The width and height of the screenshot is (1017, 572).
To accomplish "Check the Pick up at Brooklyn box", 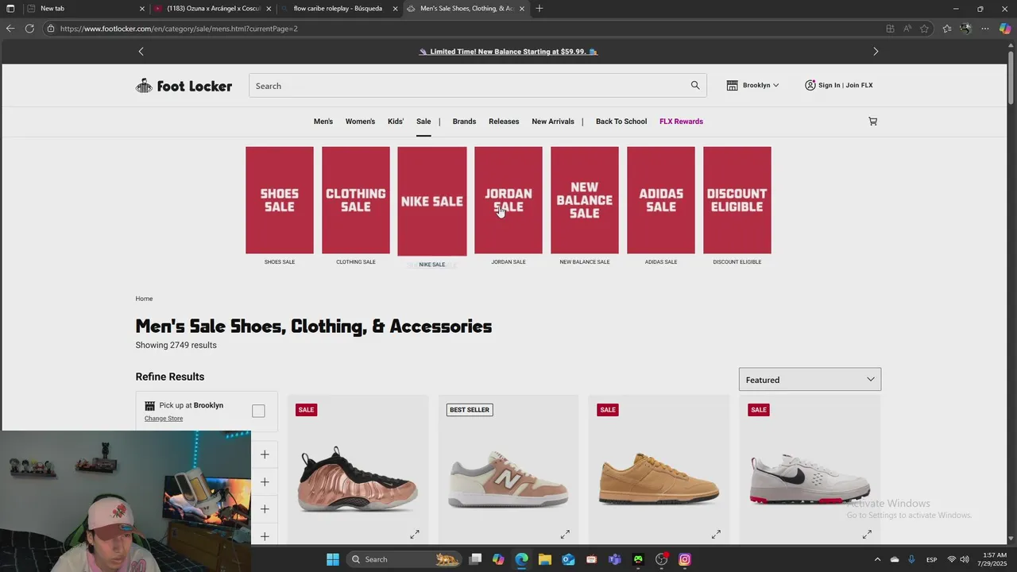I will pyautogui.click(x=258, y=411).
